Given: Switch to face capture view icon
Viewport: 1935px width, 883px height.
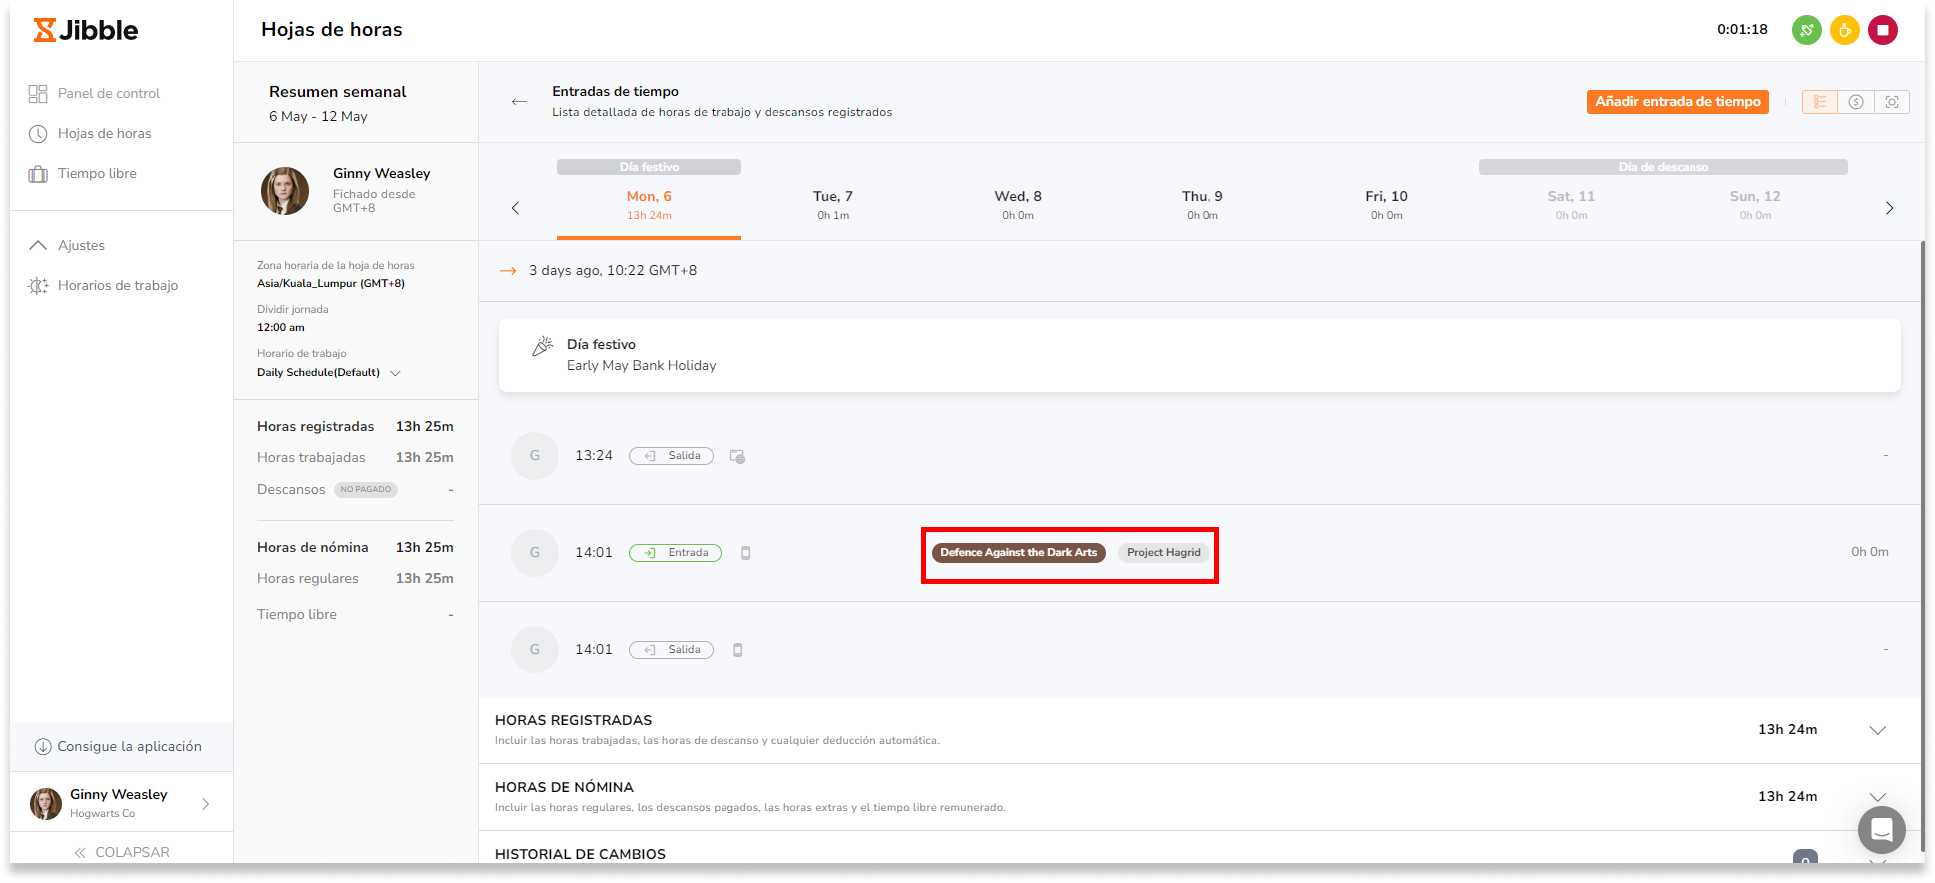Looking at the screenshot, I should [1892, 101].
